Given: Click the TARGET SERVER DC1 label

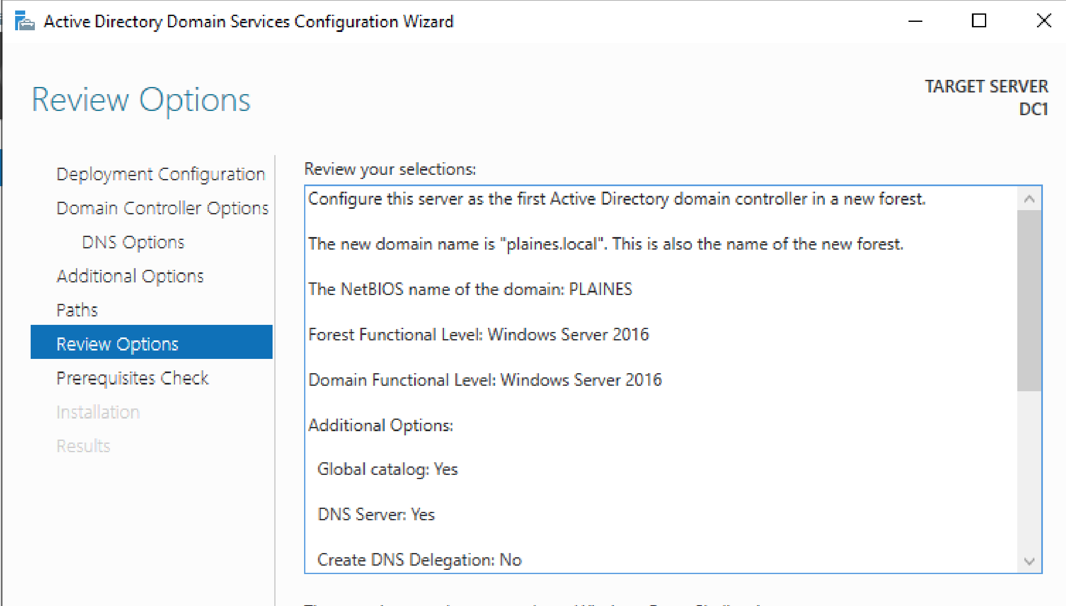Looking at the screenshot, I should click(x=986, y=97).
